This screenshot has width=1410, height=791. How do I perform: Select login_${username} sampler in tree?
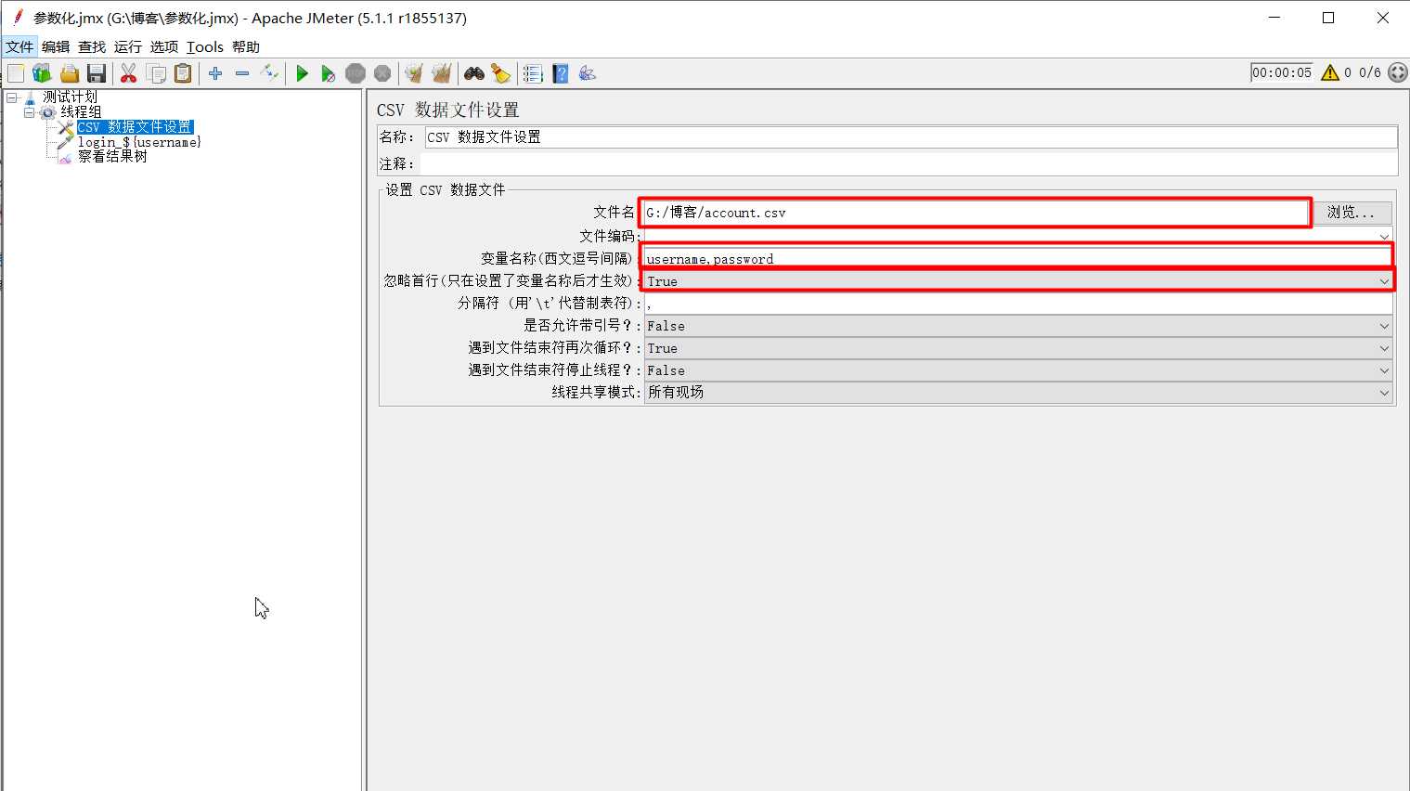click(139, 142)
